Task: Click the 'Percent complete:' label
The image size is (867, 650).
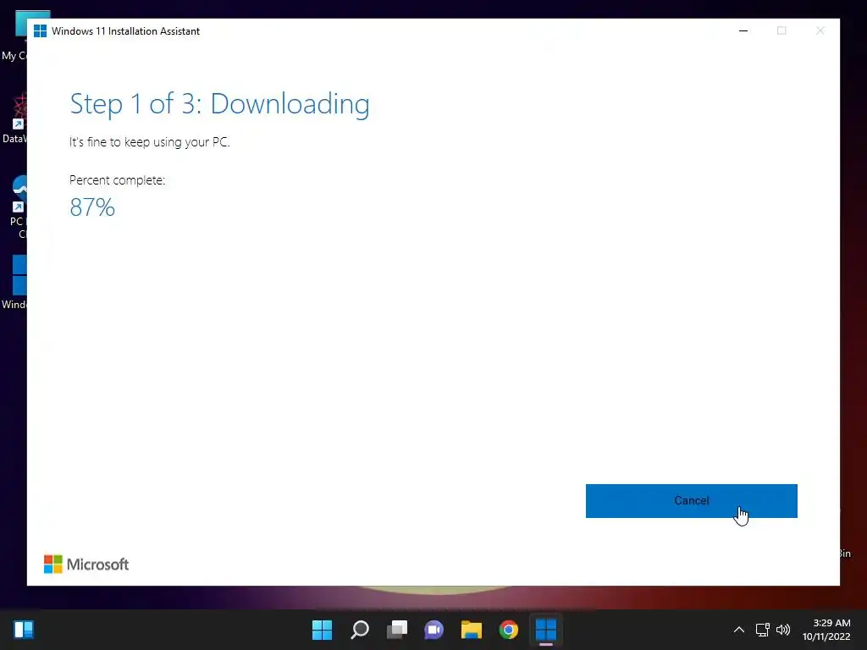Action: 117,180
